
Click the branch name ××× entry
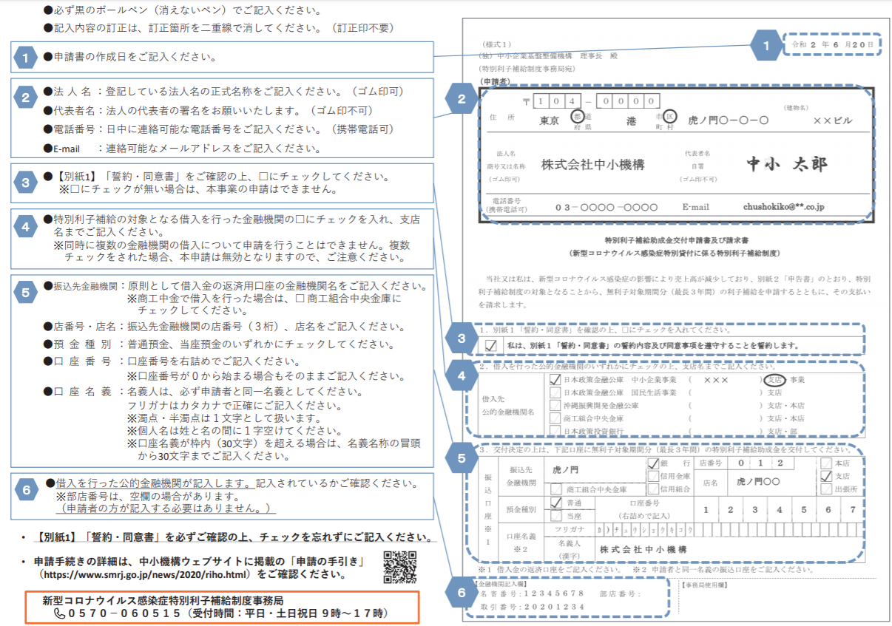coord(715,380)
